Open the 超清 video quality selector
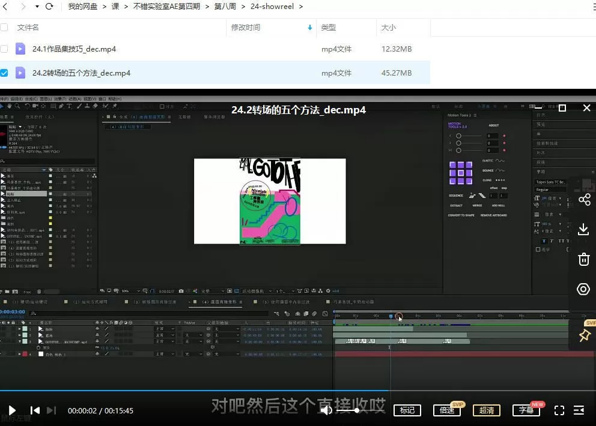The image size is (596, 426). (x=487, y=410)
